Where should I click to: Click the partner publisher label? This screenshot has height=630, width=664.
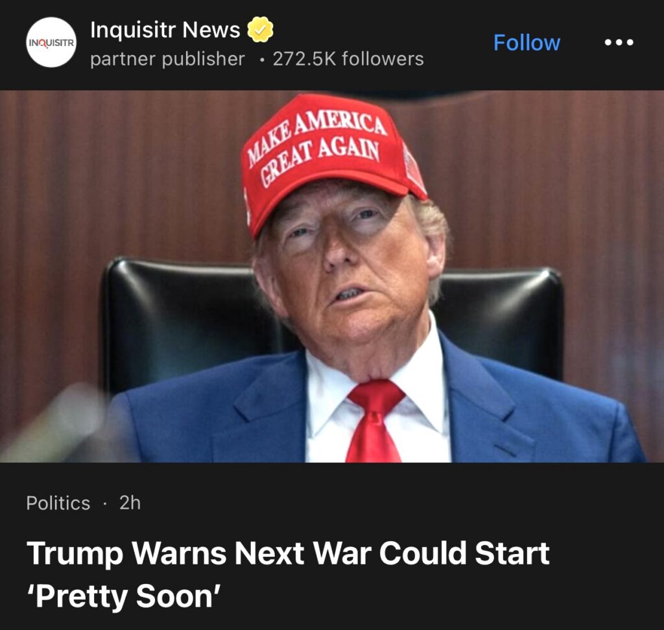click(167, 59)
